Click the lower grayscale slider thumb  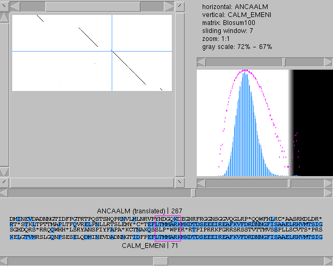[x=289, y=184]
